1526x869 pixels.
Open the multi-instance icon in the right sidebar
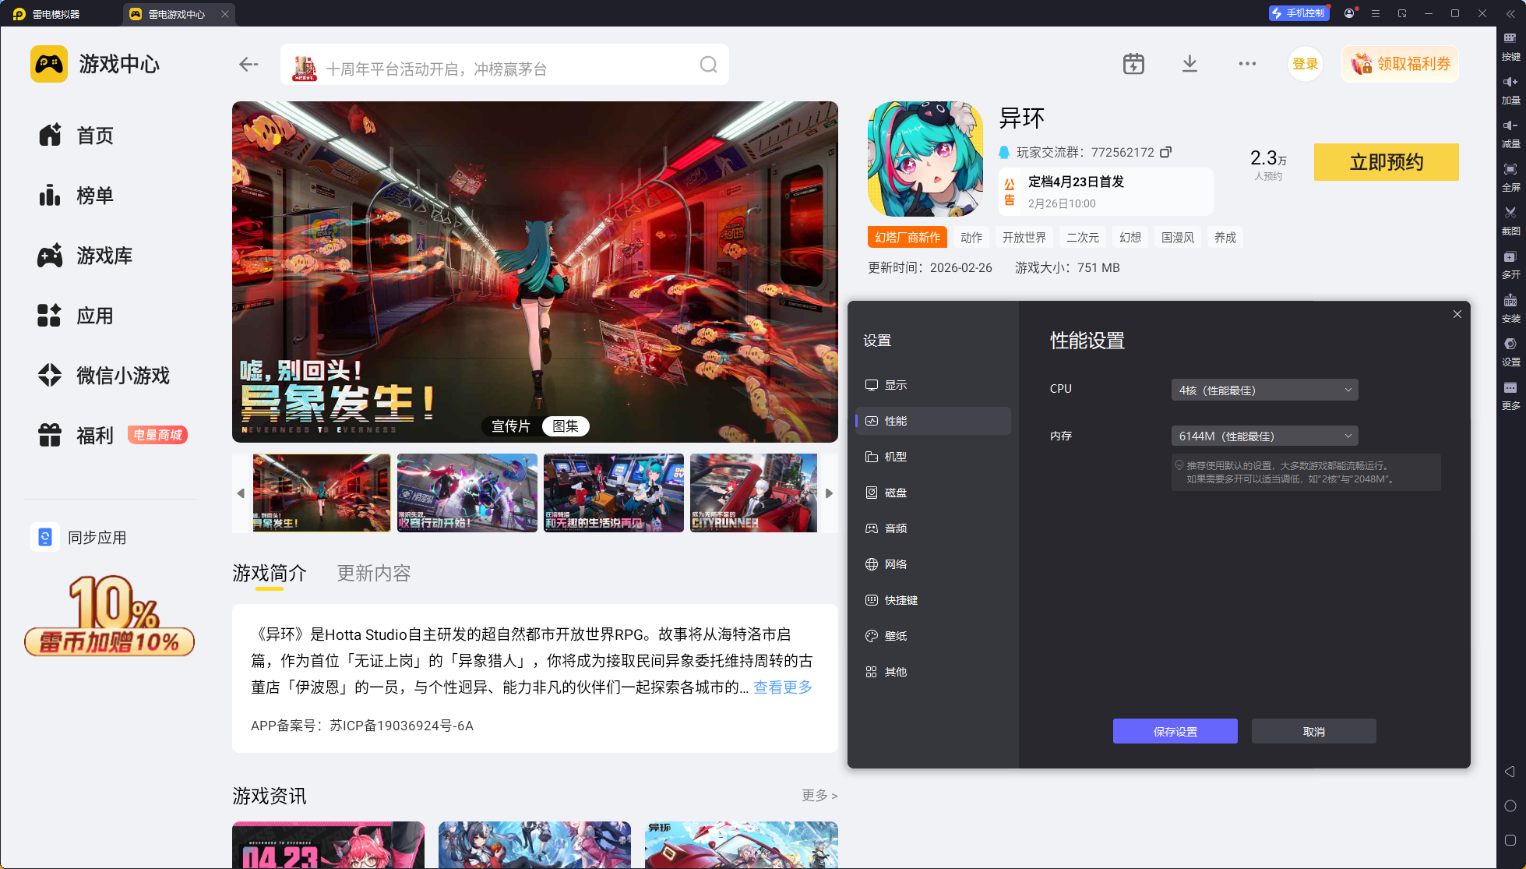tap(1510, 257)
